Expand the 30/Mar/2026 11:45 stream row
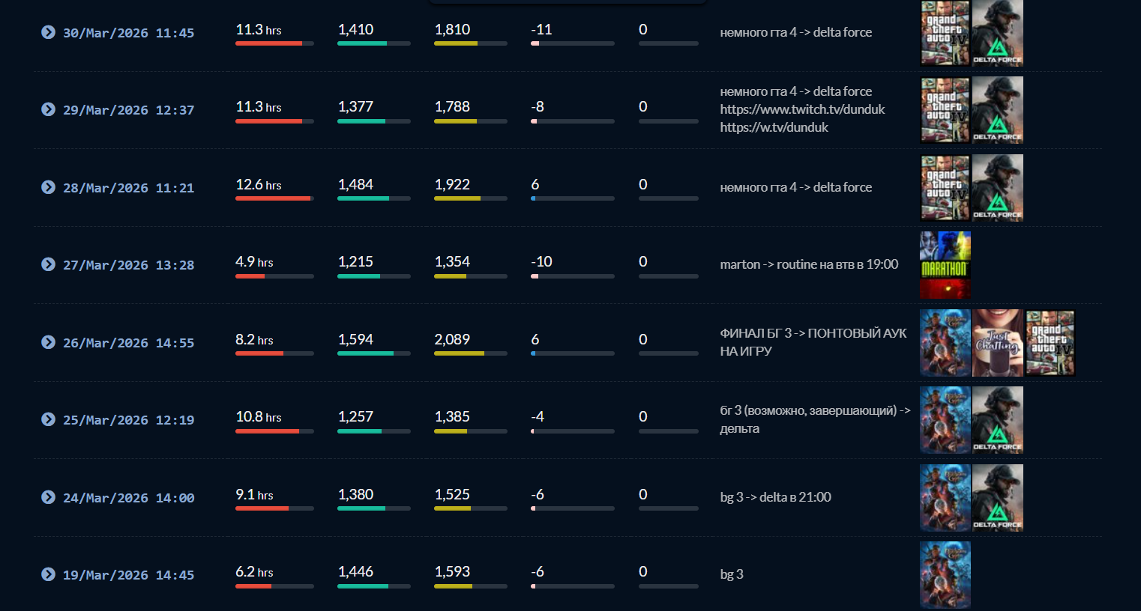 coord(48,32)
